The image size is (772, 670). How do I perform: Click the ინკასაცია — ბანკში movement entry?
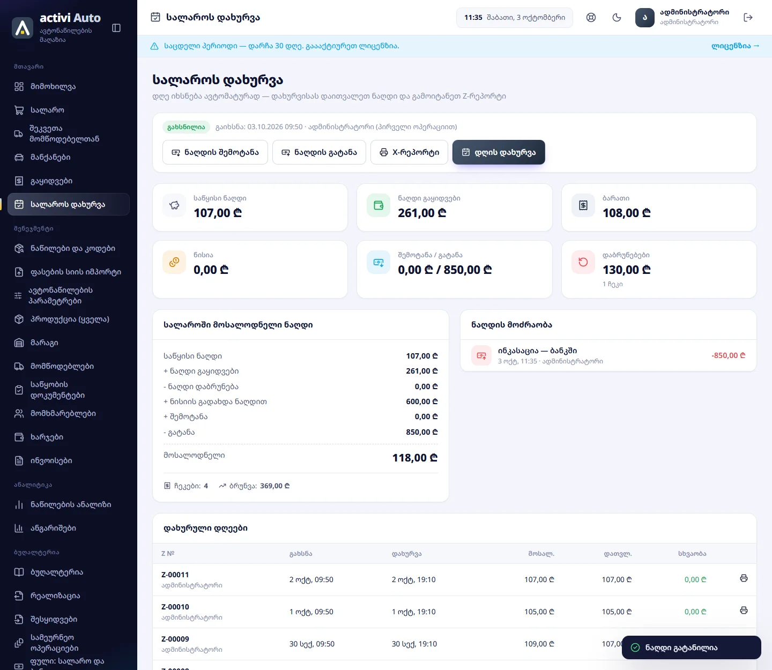608,355
